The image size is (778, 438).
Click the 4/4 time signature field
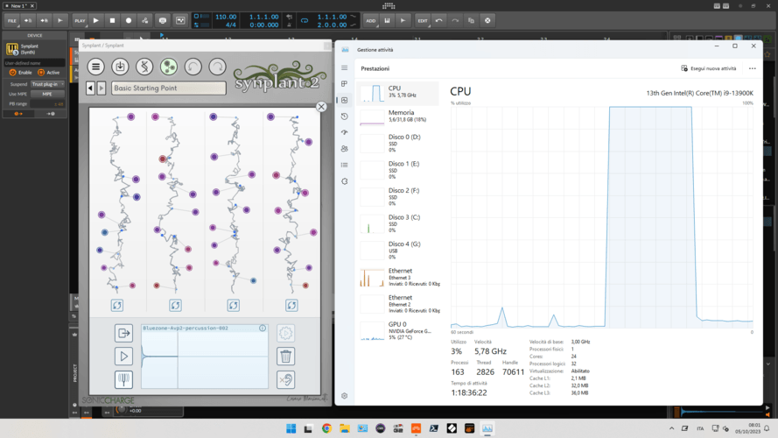point(231,25)
